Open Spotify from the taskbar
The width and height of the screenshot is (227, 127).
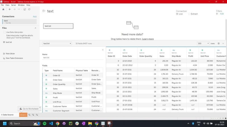pyautogui.click(x=45, y=124)
